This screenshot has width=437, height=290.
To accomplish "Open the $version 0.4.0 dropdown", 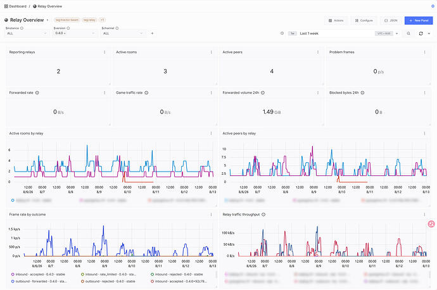I will tap(75, 33).
